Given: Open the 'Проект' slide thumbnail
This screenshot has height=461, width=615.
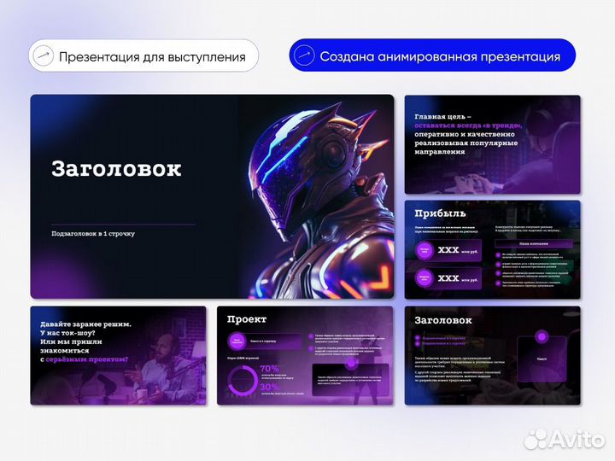Looking at the screenshot, I should [305, 355].
